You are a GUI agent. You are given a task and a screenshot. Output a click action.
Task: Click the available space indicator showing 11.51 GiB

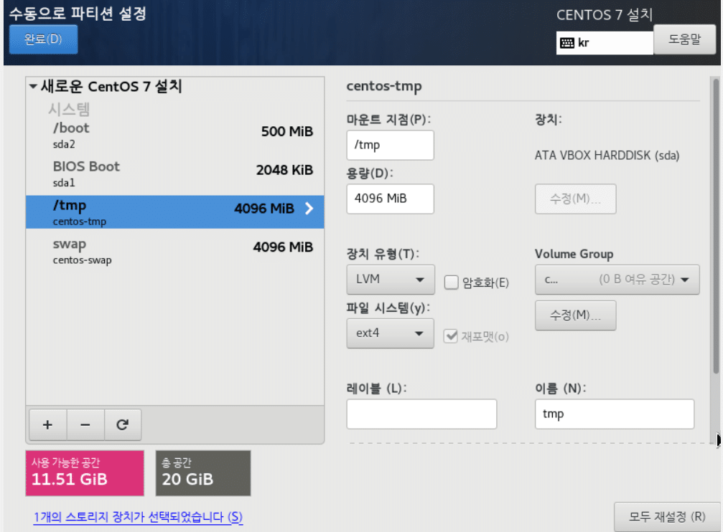pos(84,472)
